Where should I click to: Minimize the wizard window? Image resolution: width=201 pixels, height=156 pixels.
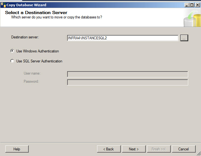click(187, 5)
